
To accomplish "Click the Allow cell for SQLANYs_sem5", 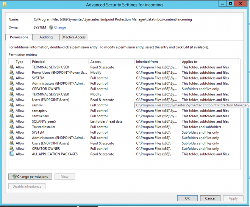I will [x=20, y=121].
